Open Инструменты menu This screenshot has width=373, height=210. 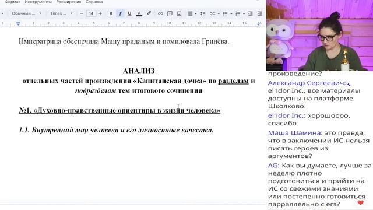click(x=38, y=2)
